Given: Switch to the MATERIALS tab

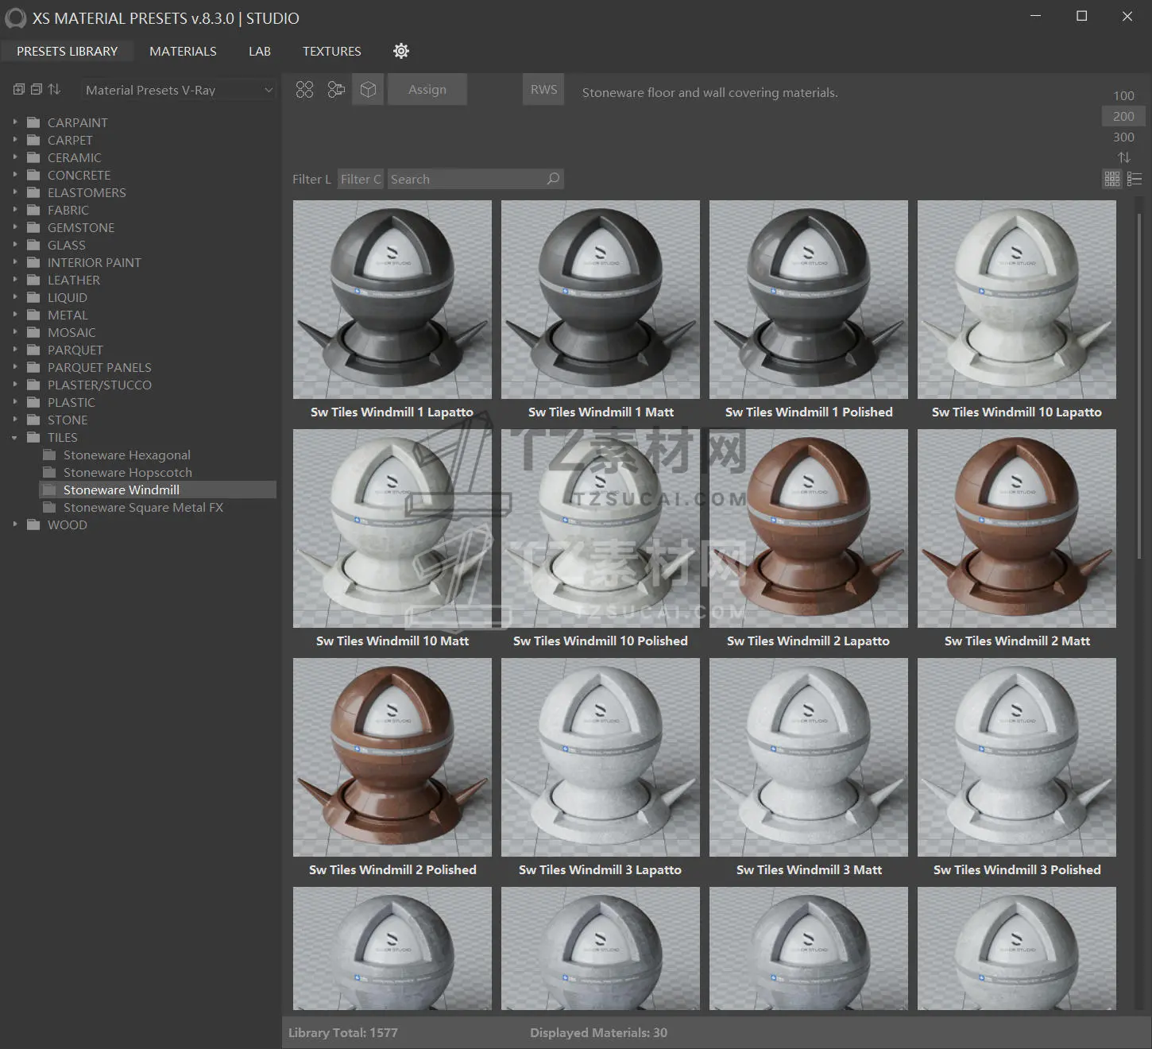Looking at the screenshot, I should coord(183,51).
